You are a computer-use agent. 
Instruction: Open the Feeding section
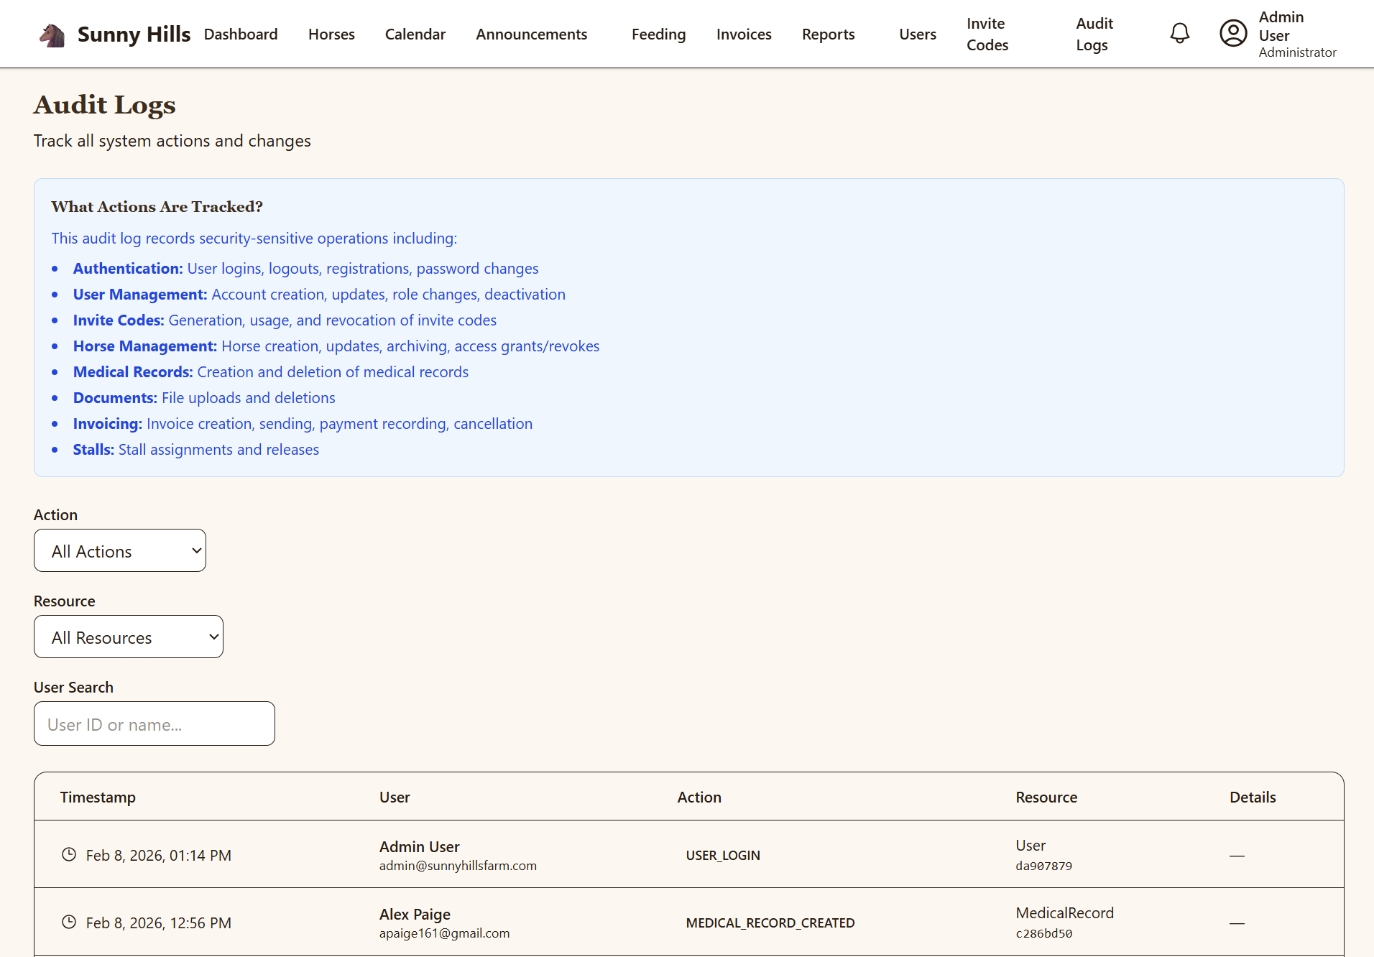659,34
